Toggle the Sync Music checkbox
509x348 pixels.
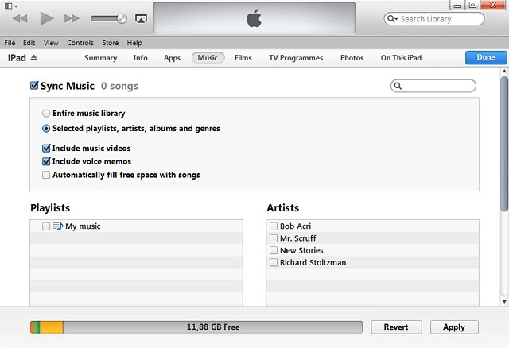34,86
